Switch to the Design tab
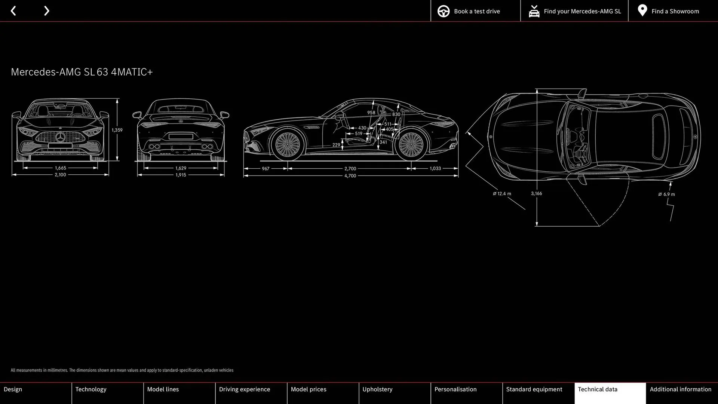 point(35,393)
